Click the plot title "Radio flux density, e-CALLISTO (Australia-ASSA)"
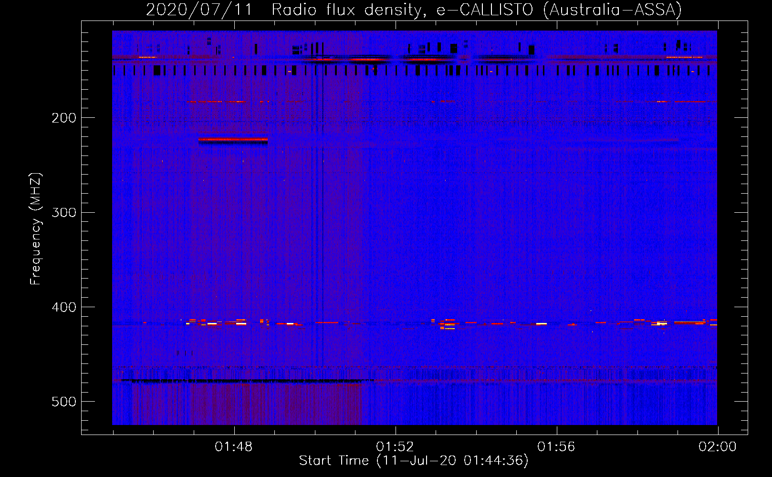 (477, 10)
